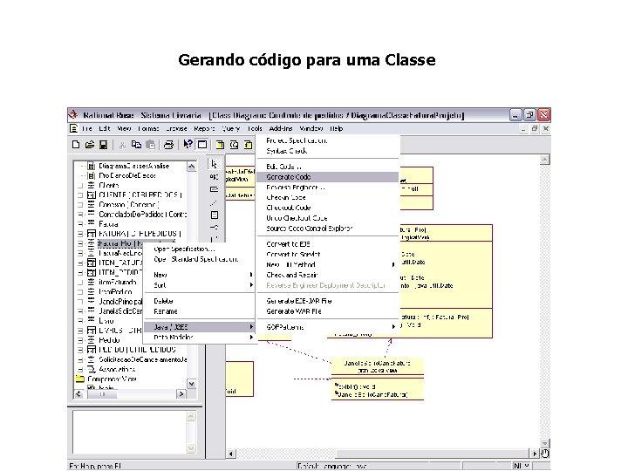Click the Print toolbar icon
Viewport: 628px width, 471px height.
point(168,145)
